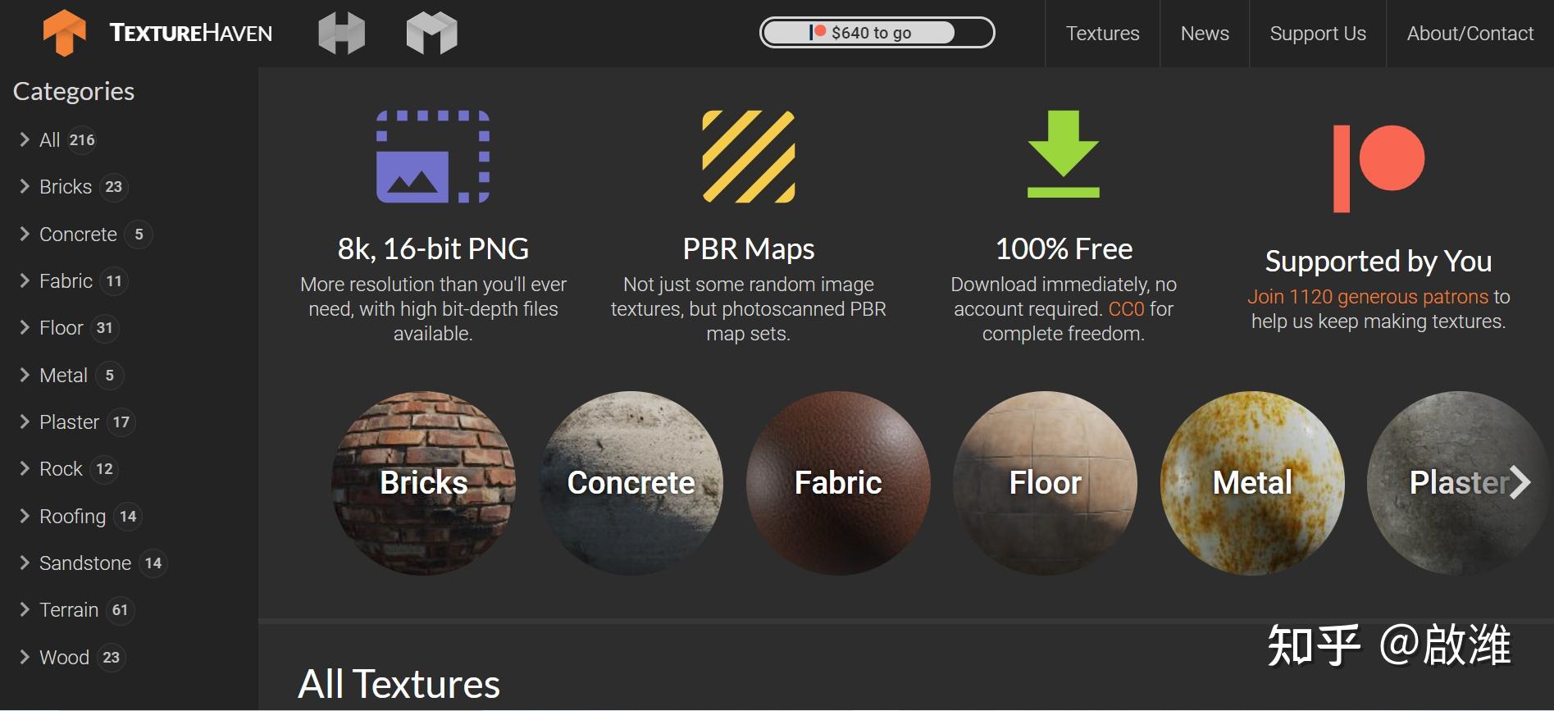Expand the Plaster category chevron
Viewport: 1554px width, 711px height.
(x=25, y=422)
